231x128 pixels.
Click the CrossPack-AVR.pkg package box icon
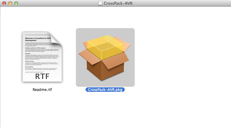click(105, 57)
